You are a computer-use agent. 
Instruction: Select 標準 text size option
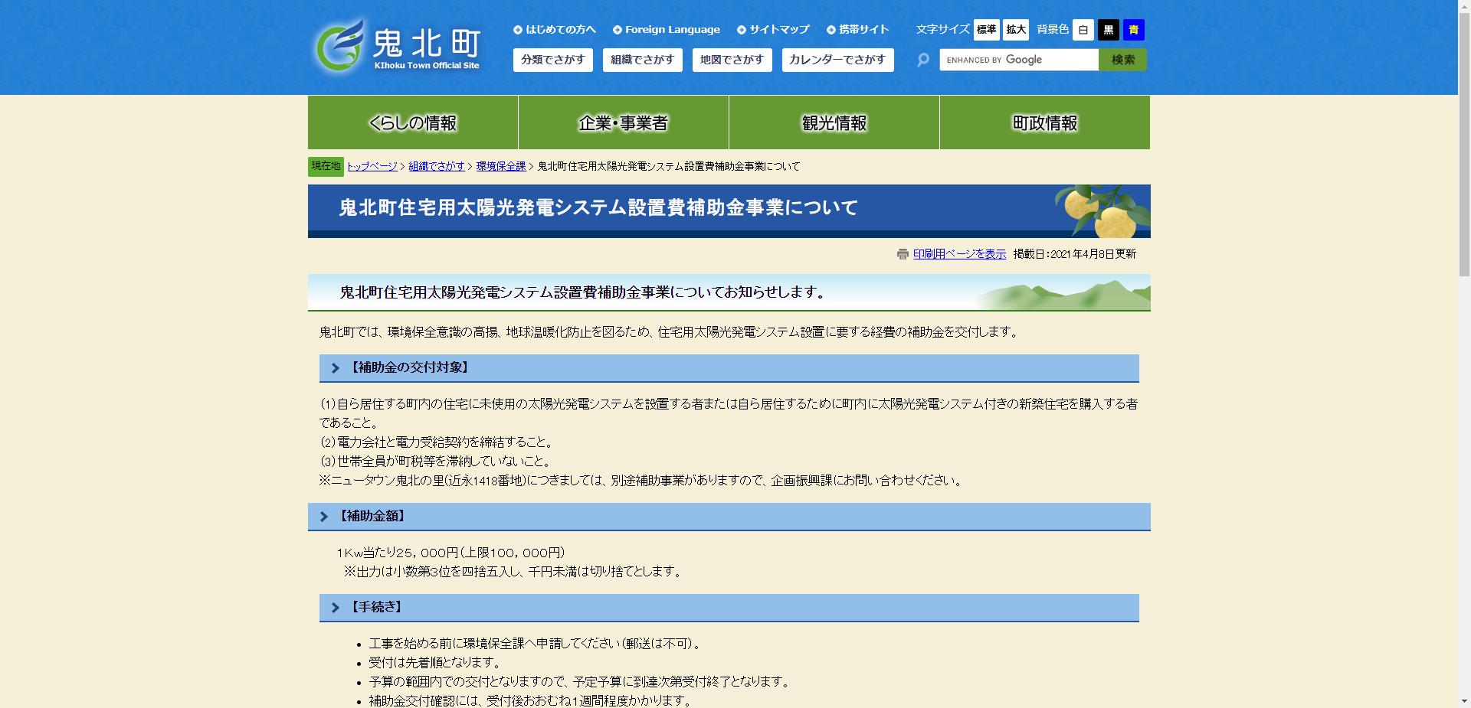click(x=988, y=30)
